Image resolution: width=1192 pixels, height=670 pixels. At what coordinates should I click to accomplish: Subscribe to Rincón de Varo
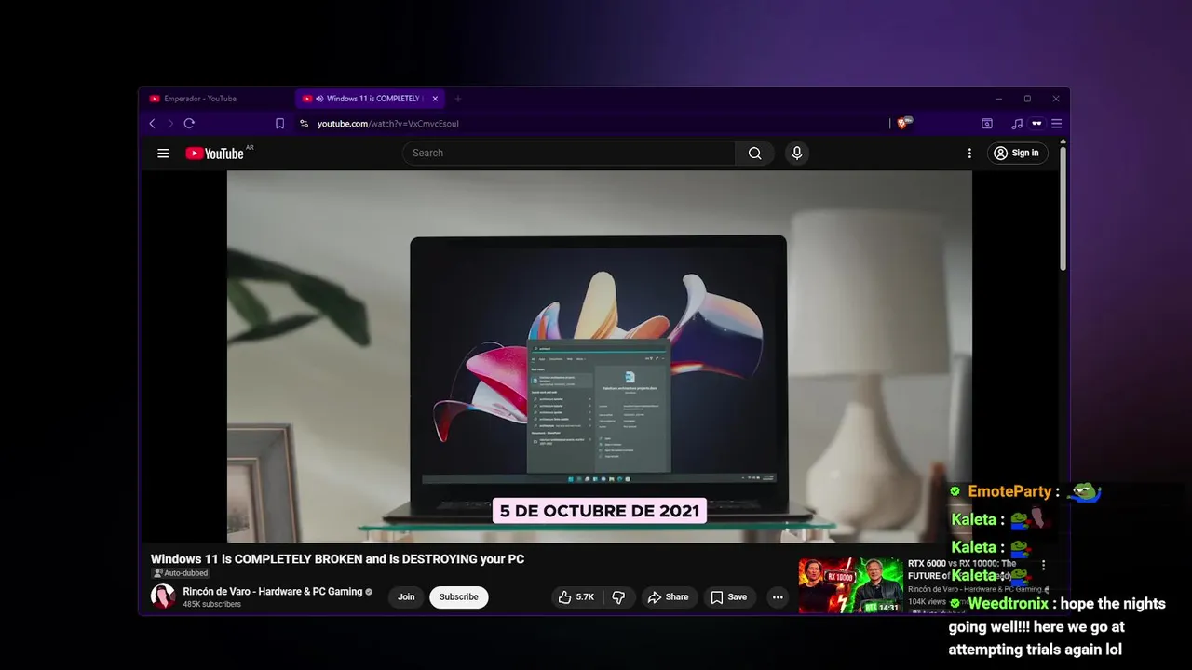458,597
